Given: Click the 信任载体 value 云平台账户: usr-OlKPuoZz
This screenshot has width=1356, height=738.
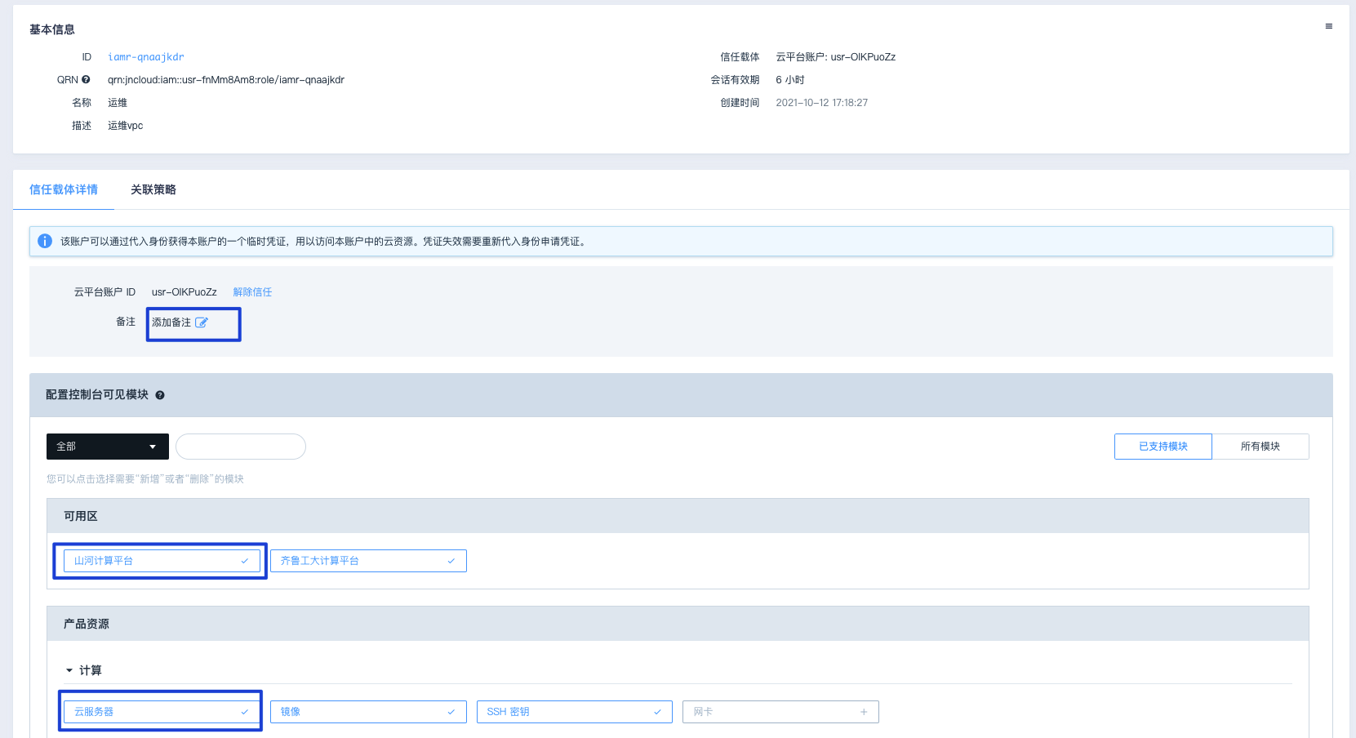Looking at the screenshot, I should click(x=836, y=57).
